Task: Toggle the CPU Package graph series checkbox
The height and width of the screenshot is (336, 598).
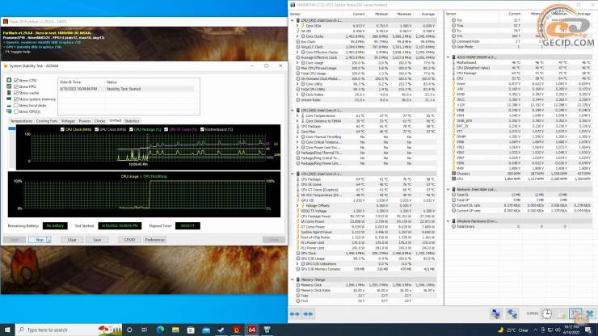Action: pos(131,129)
